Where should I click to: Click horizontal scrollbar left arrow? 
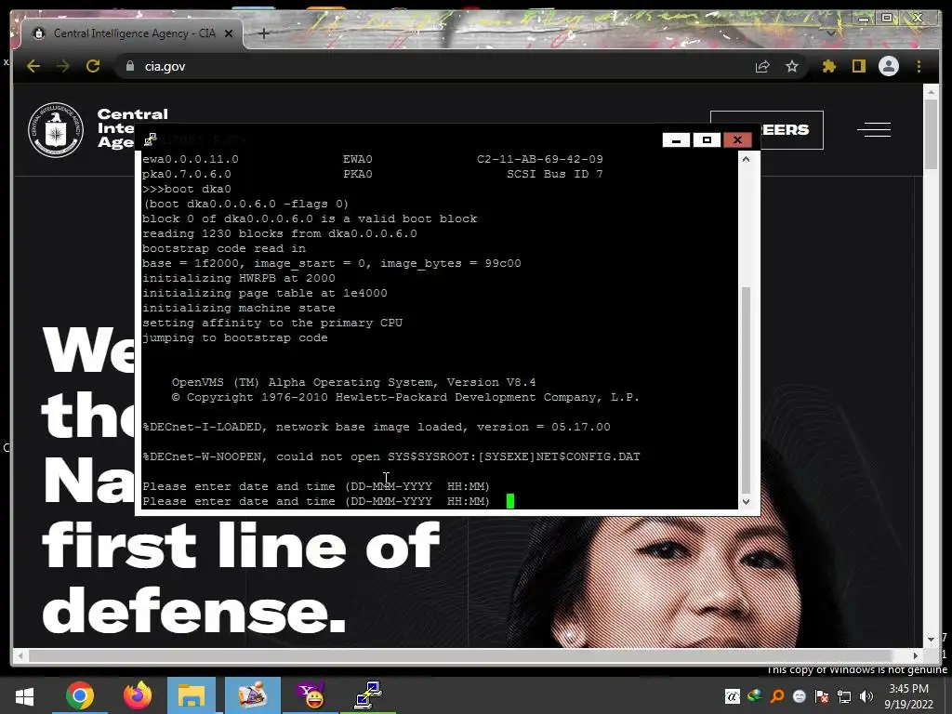click(x=20, y=655)
